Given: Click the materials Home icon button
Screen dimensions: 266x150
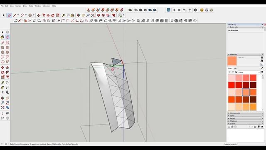Looking at the screenshot, I should pos(236,72).
